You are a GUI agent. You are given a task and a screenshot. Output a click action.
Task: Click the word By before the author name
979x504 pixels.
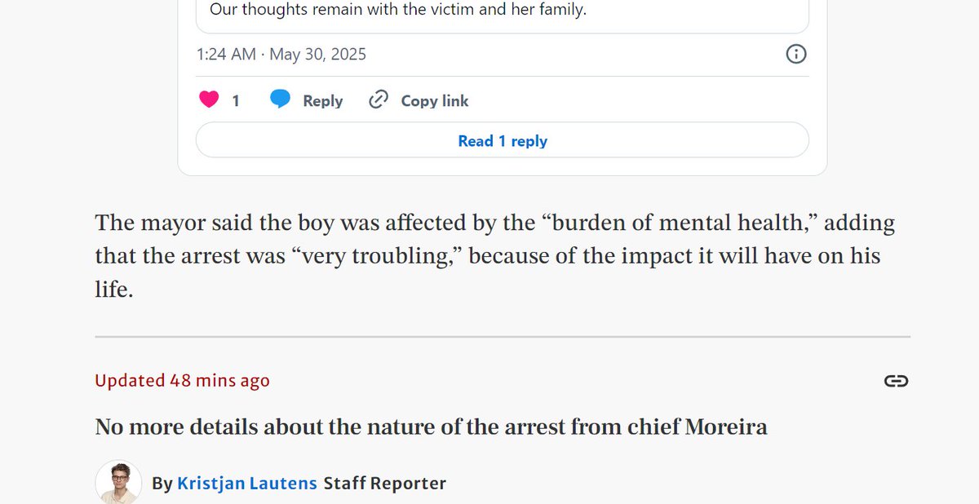click(162, 484)
